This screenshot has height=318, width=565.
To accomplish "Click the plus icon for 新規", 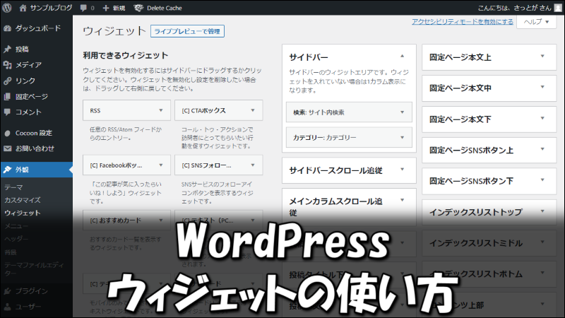I will 106,8.
